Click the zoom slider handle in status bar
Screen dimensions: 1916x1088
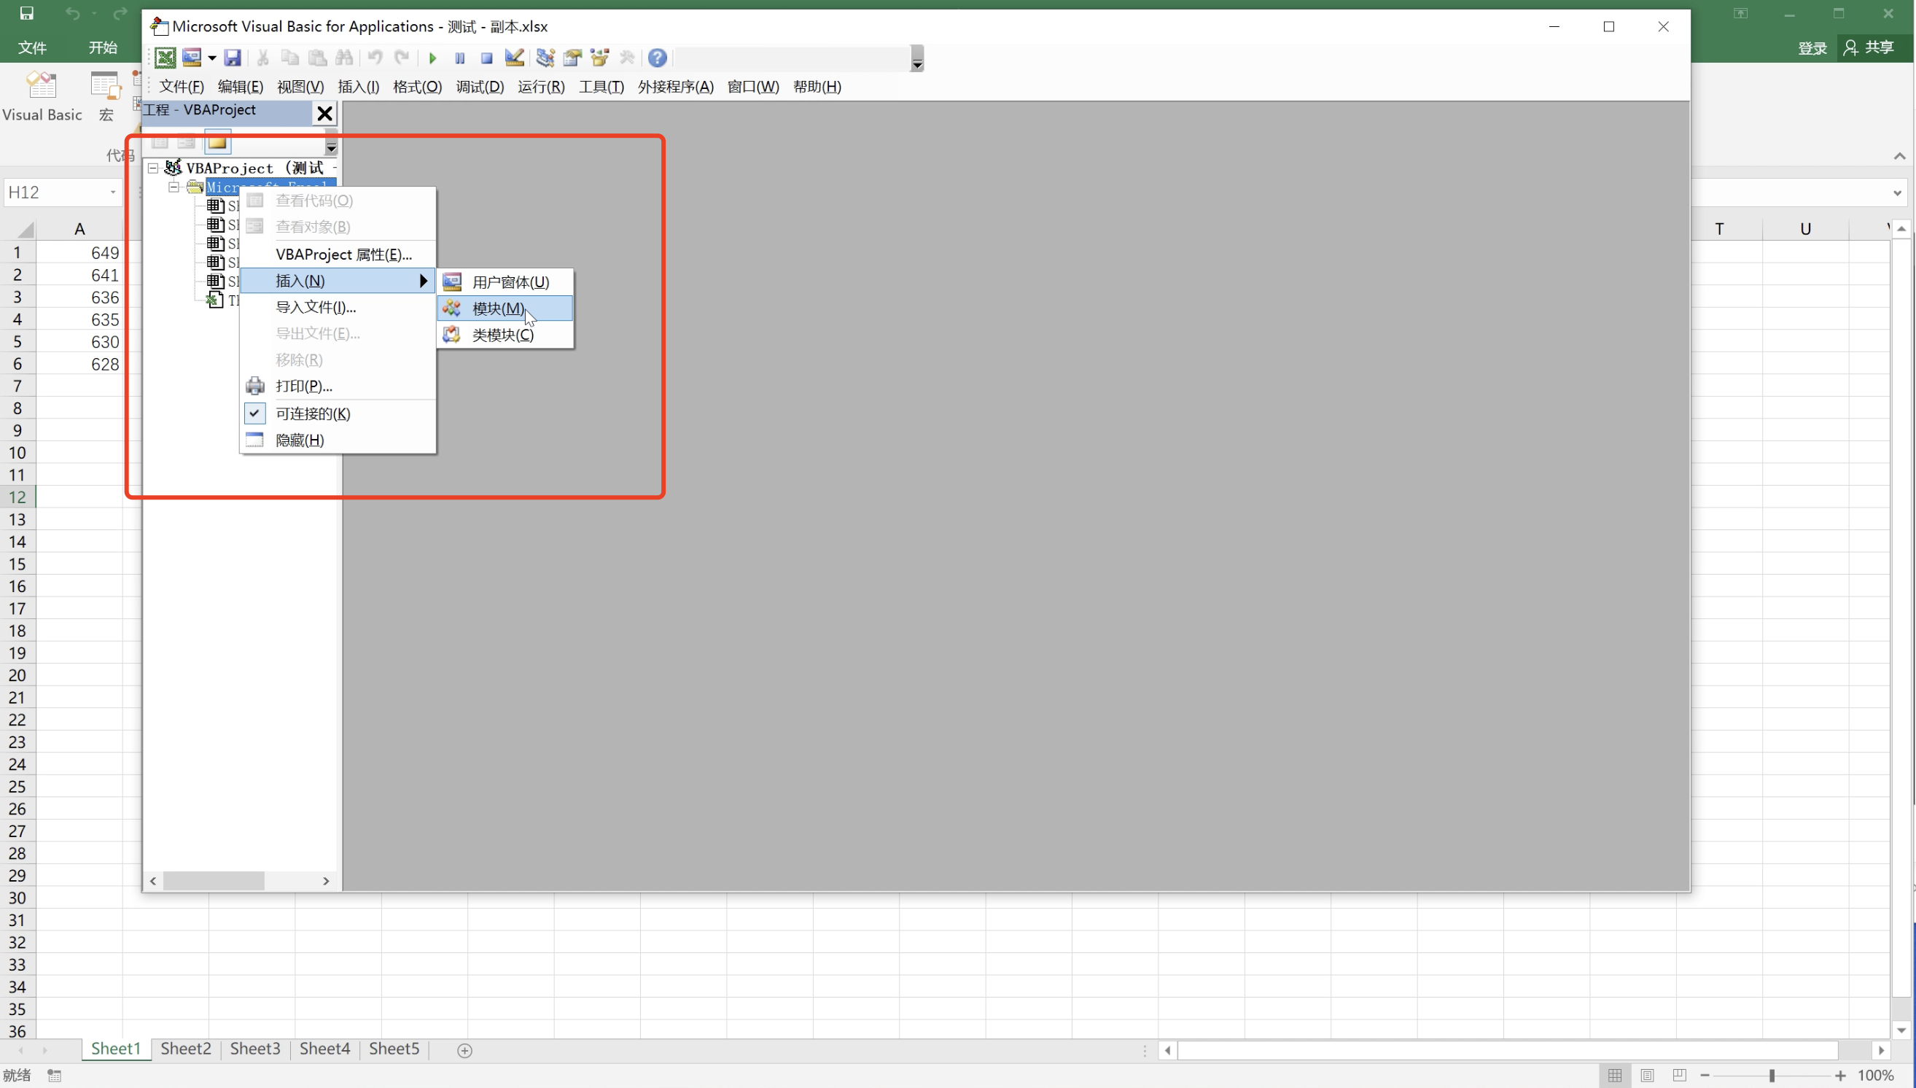click(1771, 1076)
